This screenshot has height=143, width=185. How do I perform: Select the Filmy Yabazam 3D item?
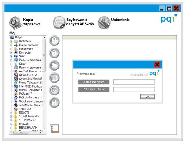[x=31, y=83]
